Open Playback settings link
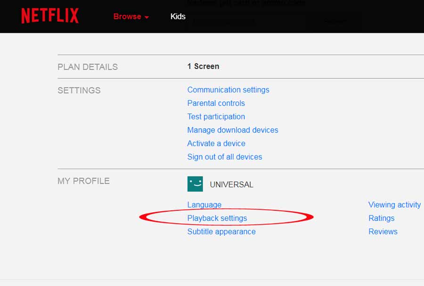 (x=217, y=218)
